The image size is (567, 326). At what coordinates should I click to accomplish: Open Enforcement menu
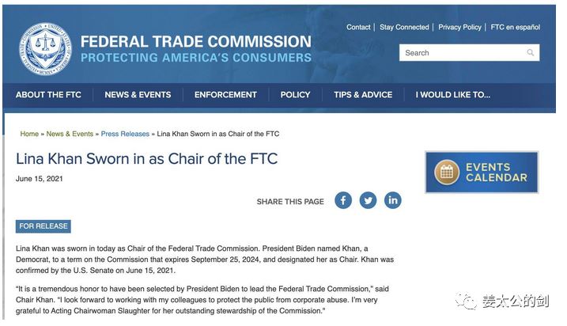(225, 95)
